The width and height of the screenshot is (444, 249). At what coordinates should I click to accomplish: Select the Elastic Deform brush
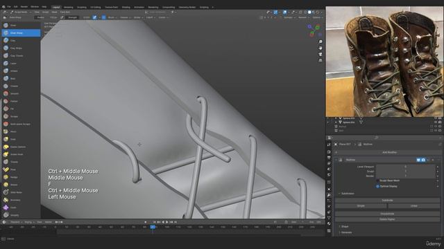pyautogui.click(x=22, y=147)
